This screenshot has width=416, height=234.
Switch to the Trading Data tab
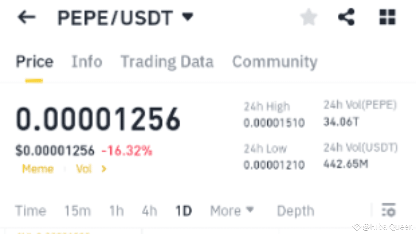pyautogui.click(x=167, y=61)
